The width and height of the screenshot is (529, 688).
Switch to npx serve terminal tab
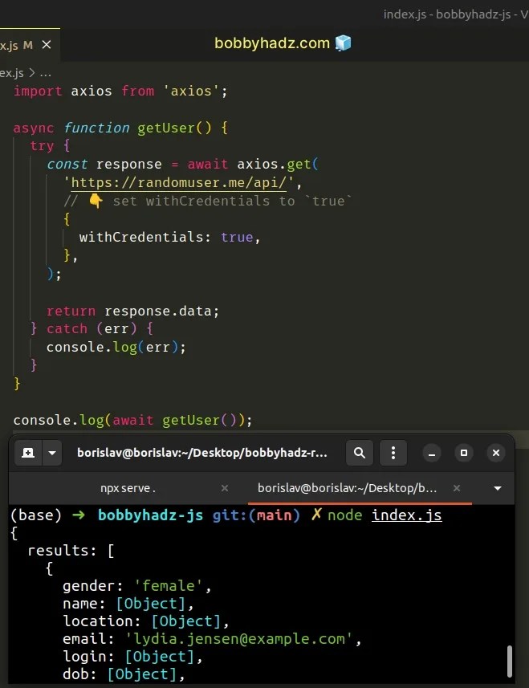[128, 488]
